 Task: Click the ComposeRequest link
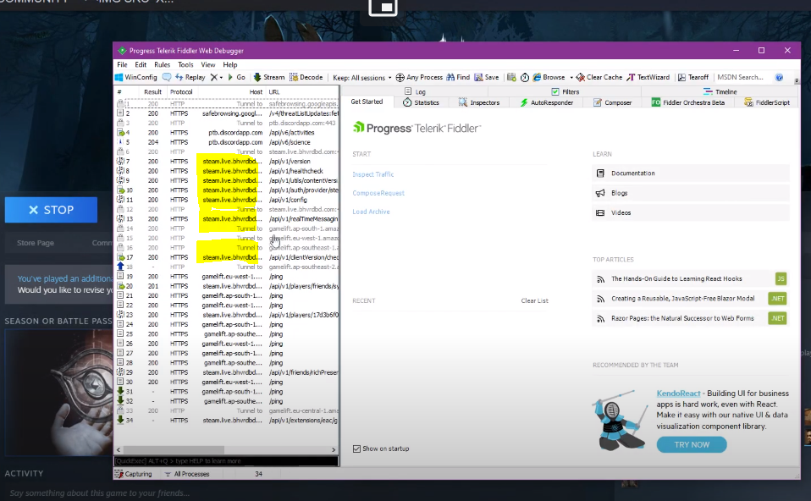click(x=378, y=193)
